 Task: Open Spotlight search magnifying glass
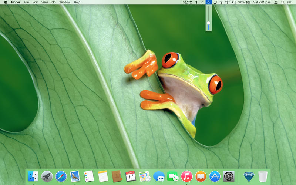click(x=283, y=2)
